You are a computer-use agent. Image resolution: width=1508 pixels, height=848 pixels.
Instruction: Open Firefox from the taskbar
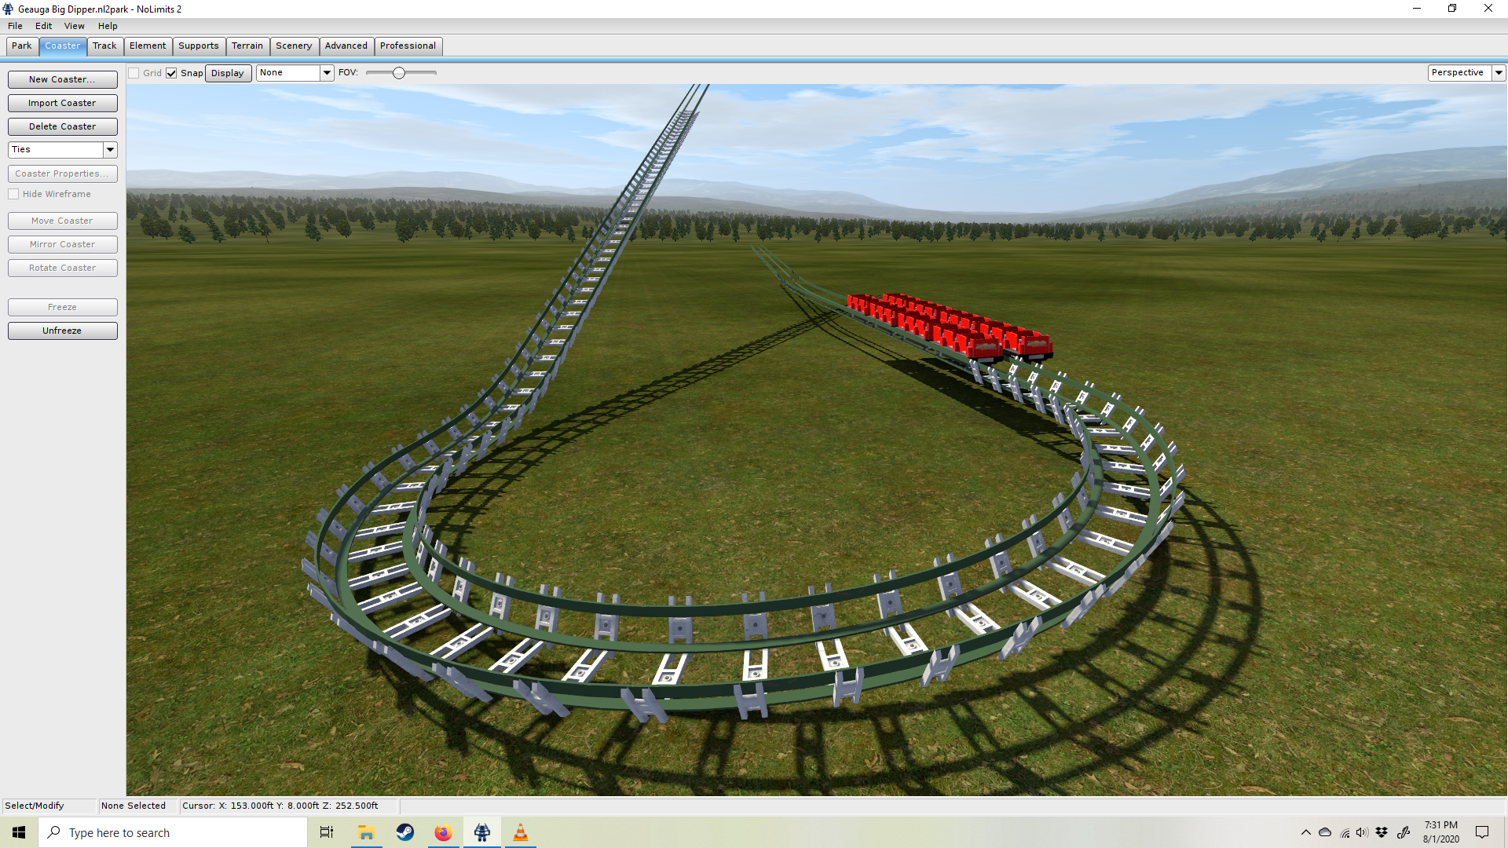(443, 832)
